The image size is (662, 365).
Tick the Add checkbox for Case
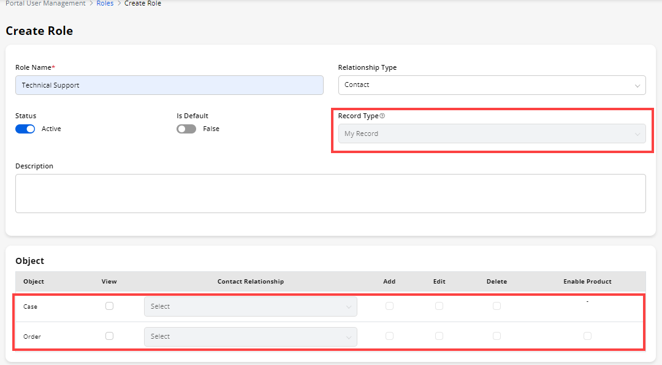pyautogui.click(x=389, y=306)
